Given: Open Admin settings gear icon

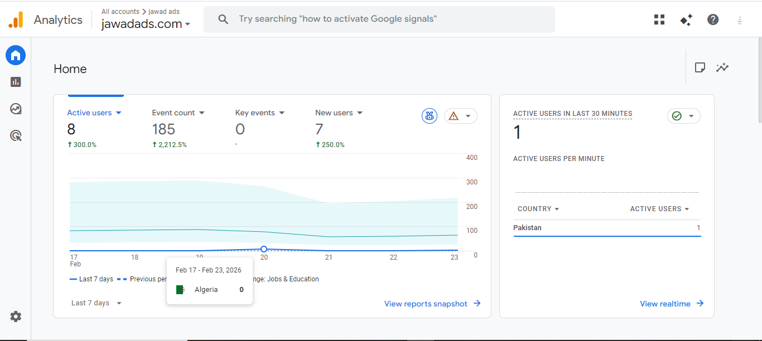Looking at the screenshot, I should coord(16,316).
